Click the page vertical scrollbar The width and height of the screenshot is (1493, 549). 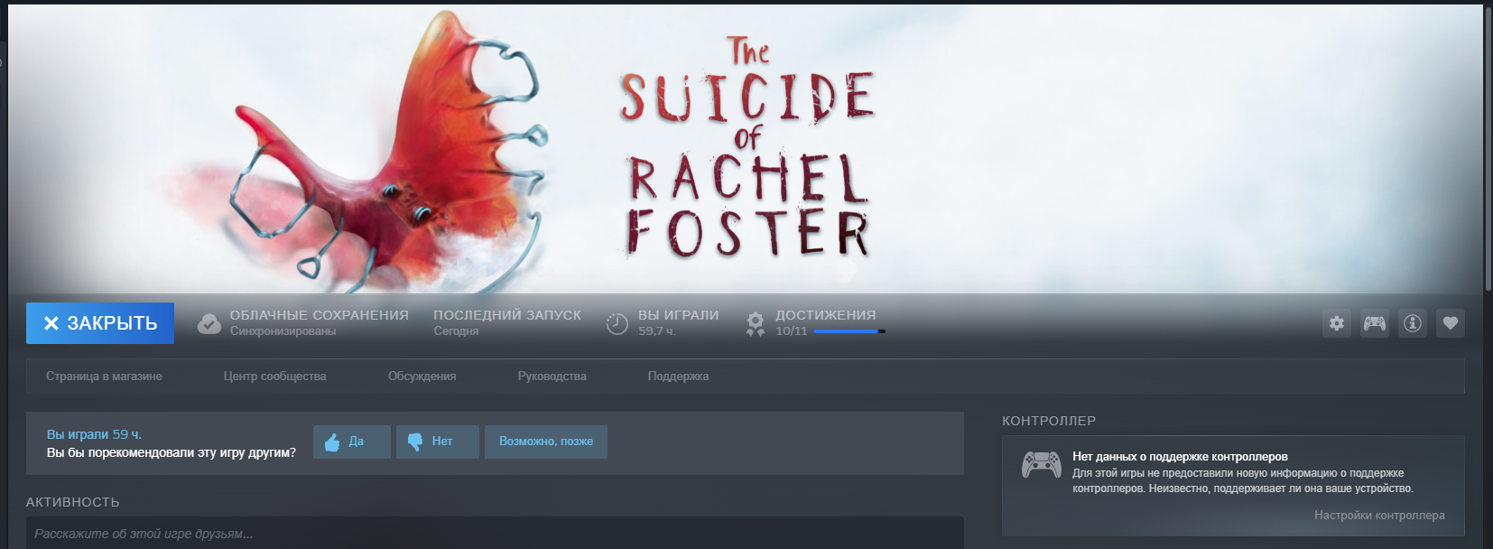pyautogui.click(x=1488, y=149)
